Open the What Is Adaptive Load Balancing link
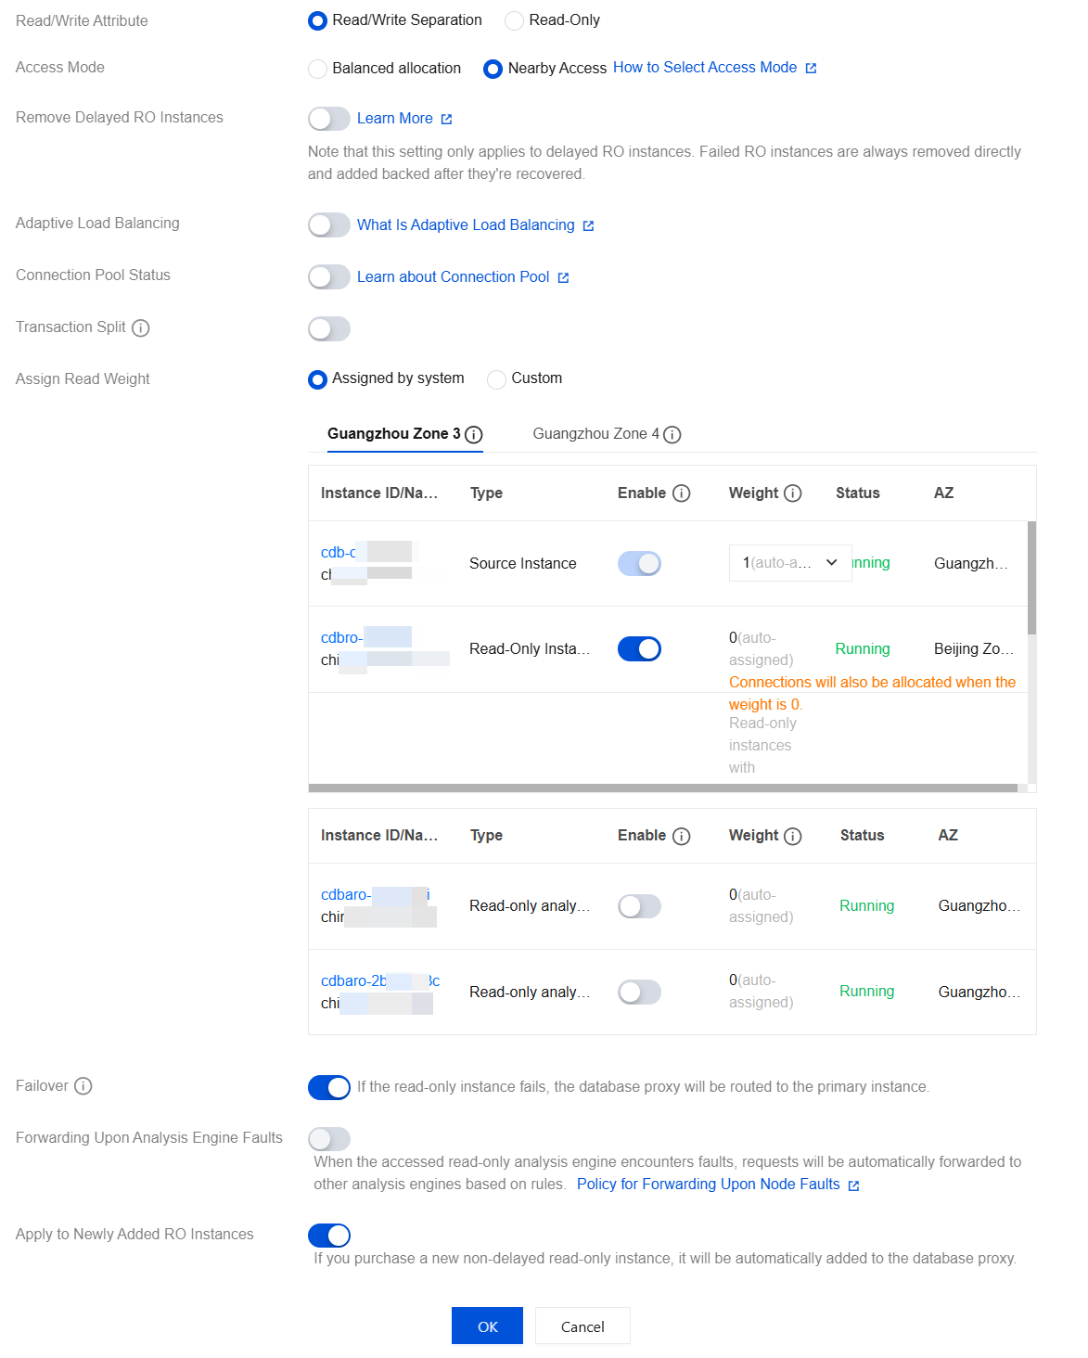 point(466,225)
